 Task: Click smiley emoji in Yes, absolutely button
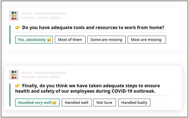pyautogui.click(x=49, y=40)
